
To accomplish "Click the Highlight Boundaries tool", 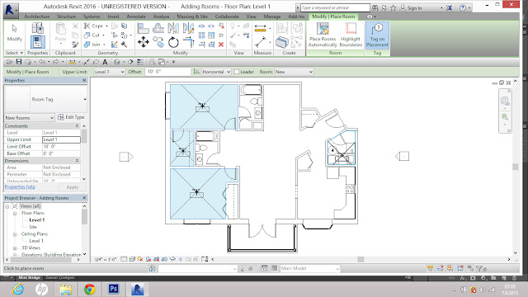I will (x=351, y=35).
